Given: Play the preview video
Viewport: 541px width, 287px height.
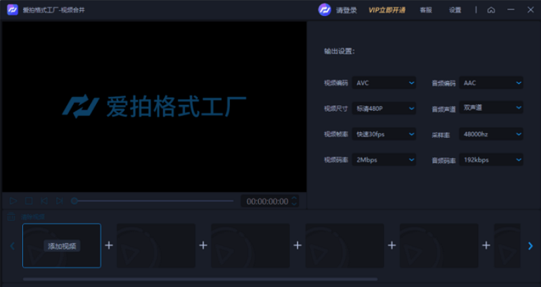Looking at the screenshot, I should coord(13,201).
